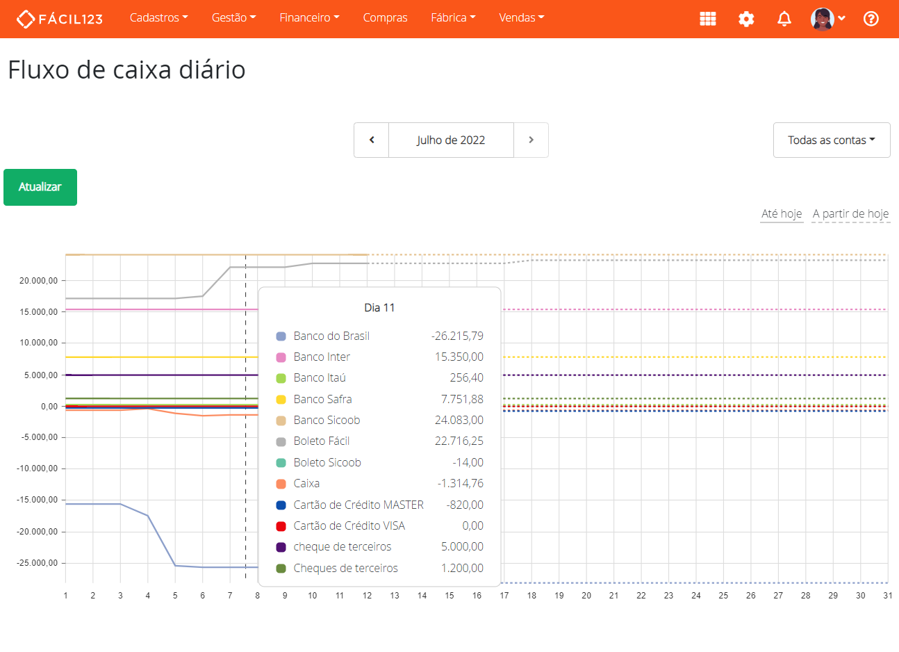Open the 'Todas as contas' dropdown
Screen dimensions: 899x652
(x=831, y=140)
